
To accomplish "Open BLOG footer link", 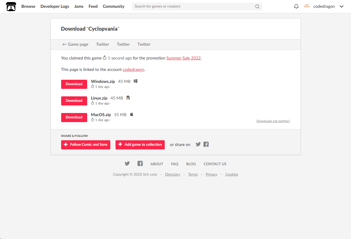I will pyautogui.click(x=191, y=164).
